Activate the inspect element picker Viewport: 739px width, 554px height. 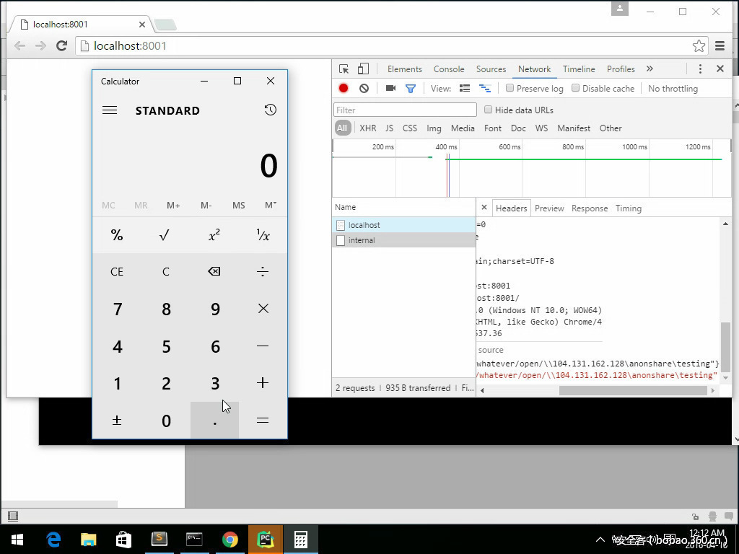pos(344,69)
